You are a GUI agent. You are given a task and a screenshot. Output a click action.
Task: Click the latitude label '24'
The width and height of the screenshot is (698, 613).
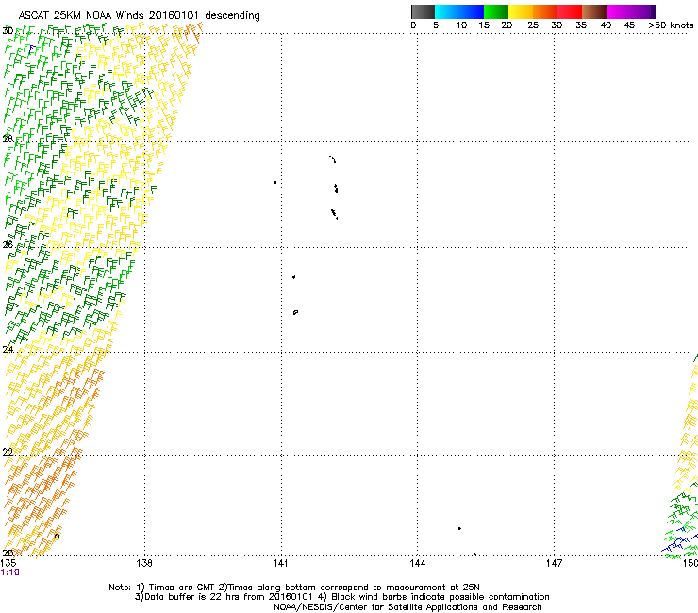point(8,350)
